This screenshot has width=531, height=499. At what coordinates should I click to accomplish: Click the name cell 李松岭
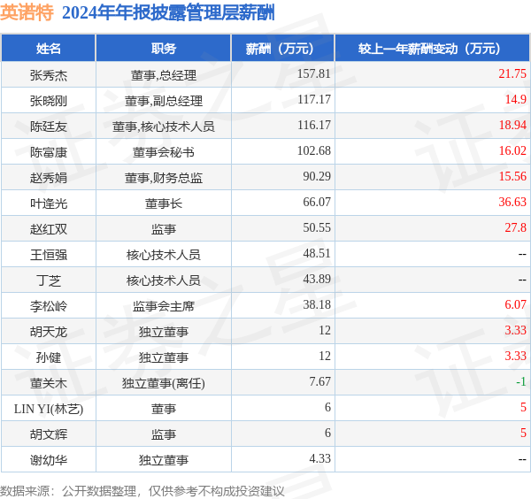click(x=49, y=306)
